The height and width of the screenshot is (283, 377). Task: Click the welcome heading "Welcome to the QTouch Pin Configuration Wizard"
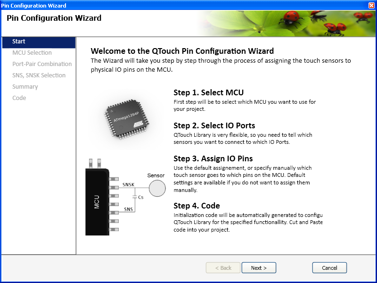[x=182, y=51]
